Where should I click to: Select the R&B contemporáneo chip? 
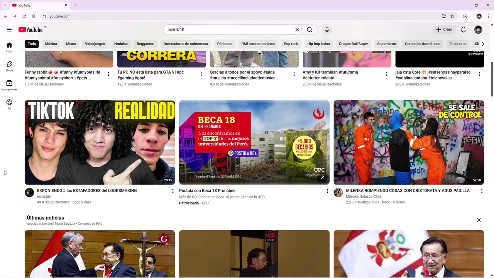258,44
